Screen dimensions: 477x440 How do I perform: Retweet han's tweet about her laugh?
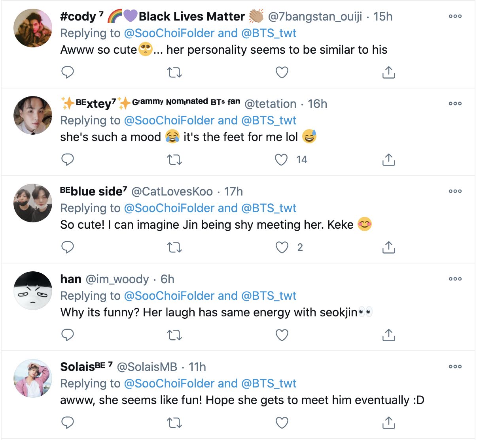(x=174, y=335)
